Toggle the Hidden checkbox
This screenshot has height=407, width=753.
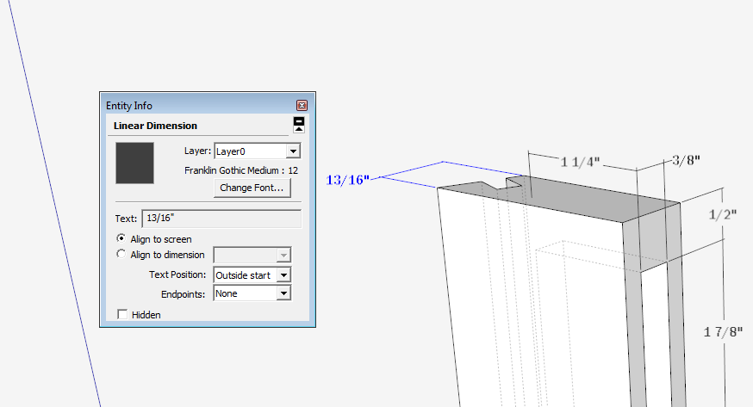(122, 314)
